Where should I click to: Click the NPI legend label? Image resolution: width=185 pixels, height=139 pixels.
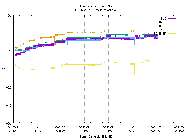click(x=163, y=30)
